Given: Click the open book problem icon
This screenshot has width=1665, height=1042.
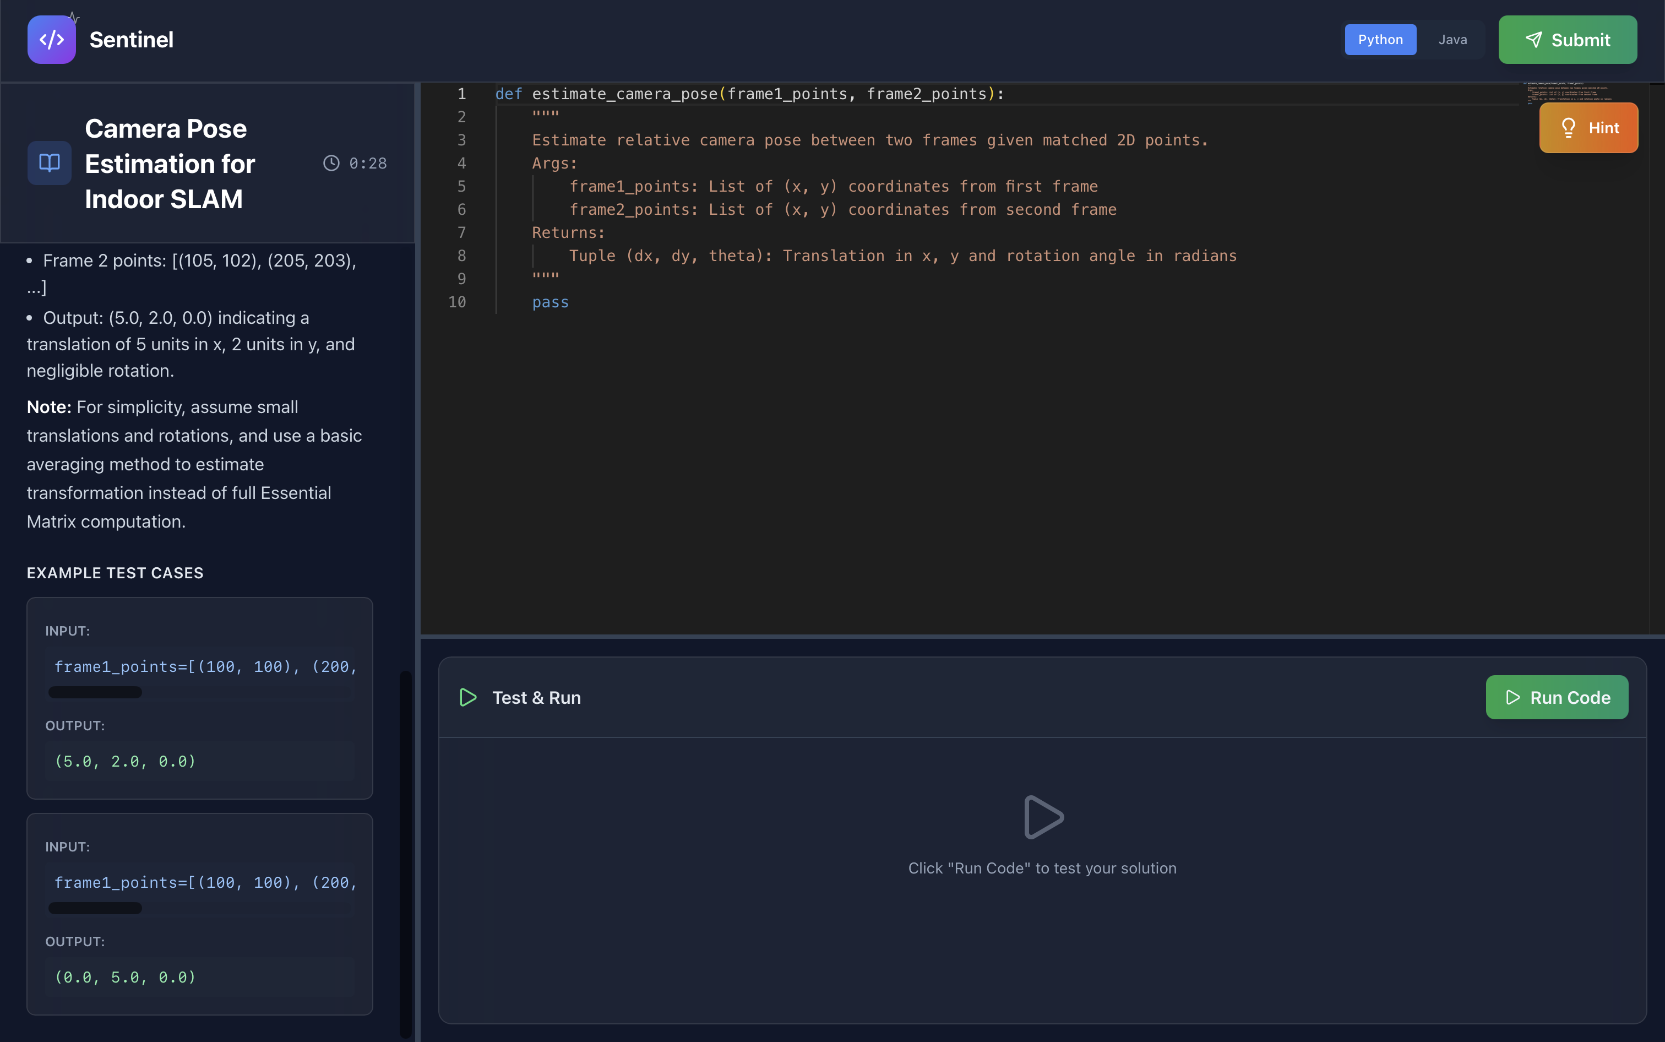Looking at the screenshot, I should (50, 164).
